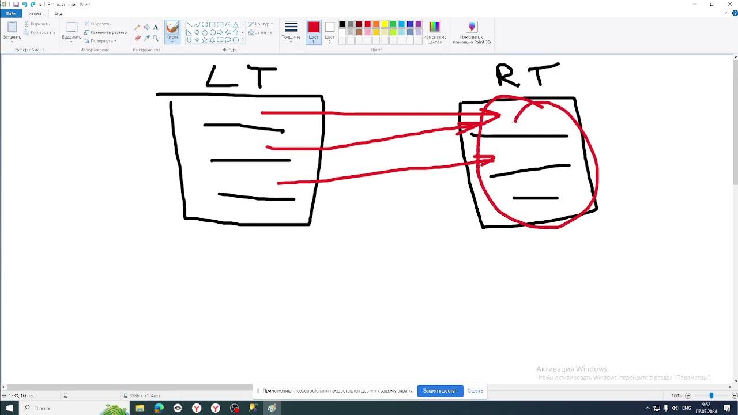This screenshot has width=738, height=415.
Task: Click Hide (Скрыть) link in sharing bar
Action: 475,391
